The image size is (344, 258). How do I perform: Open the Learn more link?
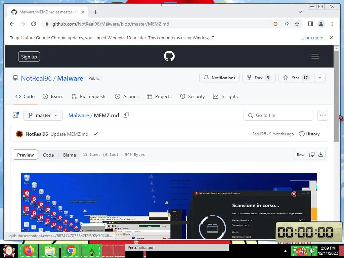pos(312,38)
